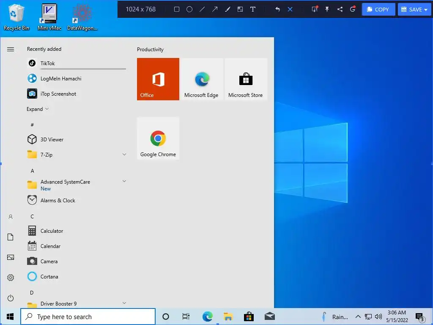This screenshot has width=433, height=325.
Task: Launch the Calculator app
Action: pyautogui.click(x=77, y=231)
